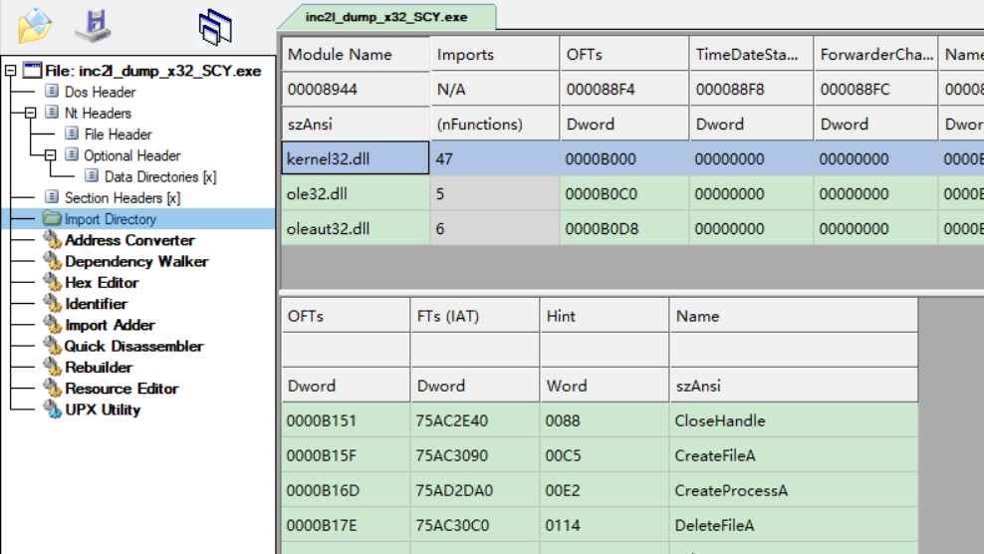The width and height of the screenshot is (984, 554).
Task: Open the Quick Disassembler tool
Action: coord(133,346)
